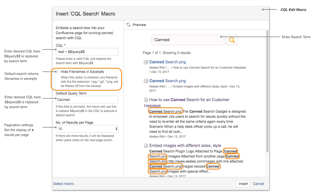The image size is (316, 193).
Task: Click image icon beside first Canned Search.png result
Action: coord(146,62)
